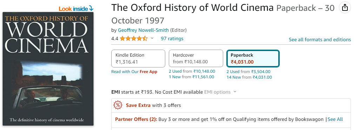359x130 pixels.
Task: View 1 New hardcover offer from ₹11,561.00
Action: coord(191,77)
